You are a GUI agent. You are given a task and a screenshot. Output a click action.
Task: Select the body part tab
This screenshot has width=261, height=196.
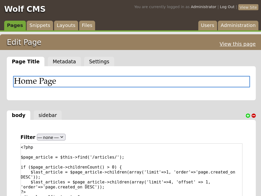click(19, 115)
